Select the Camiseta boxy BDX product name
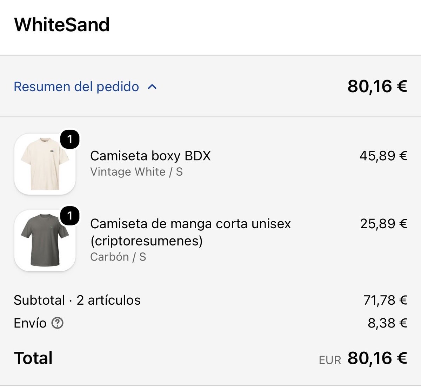This screenshot has height=392, width=421. (151, 156)
